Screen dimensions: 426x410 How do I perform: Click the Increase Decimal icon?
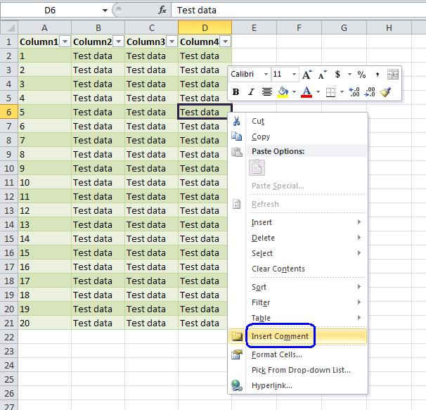[x=354, y=91]
